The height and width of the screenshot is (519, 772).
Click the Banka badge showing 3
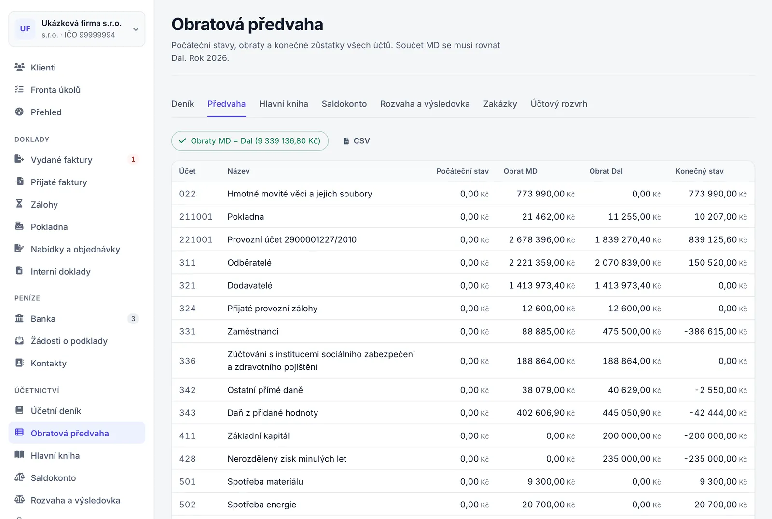133,319
